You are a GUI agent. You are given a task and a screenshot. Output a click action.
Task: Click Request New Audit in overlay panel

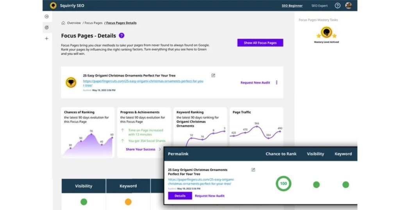pos(210,196)
